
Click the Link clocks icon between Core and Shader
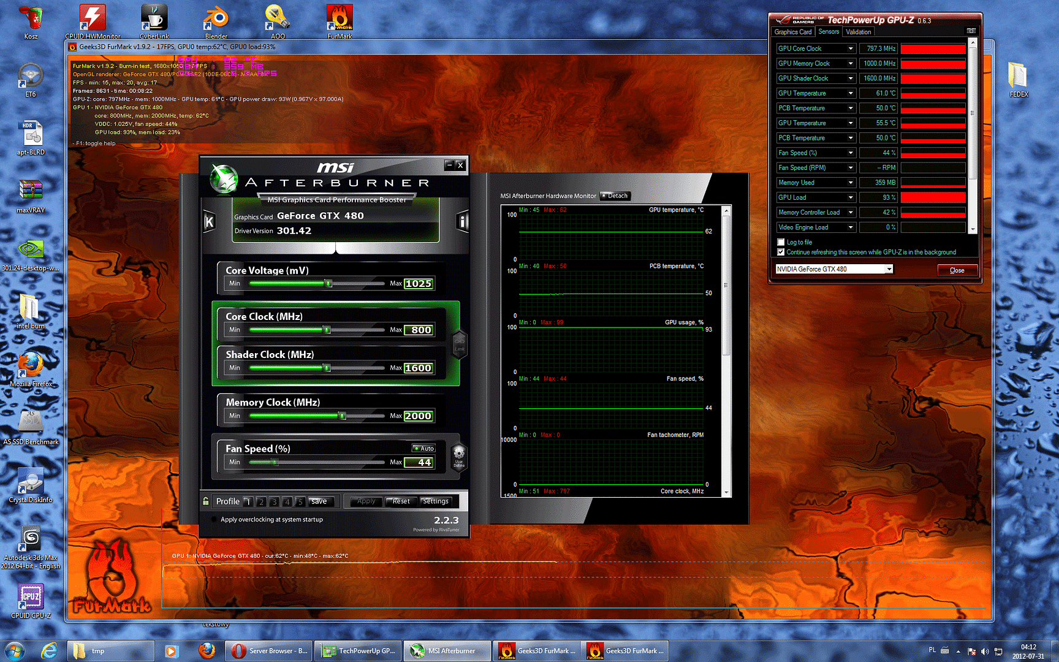(x=459, y=344)
